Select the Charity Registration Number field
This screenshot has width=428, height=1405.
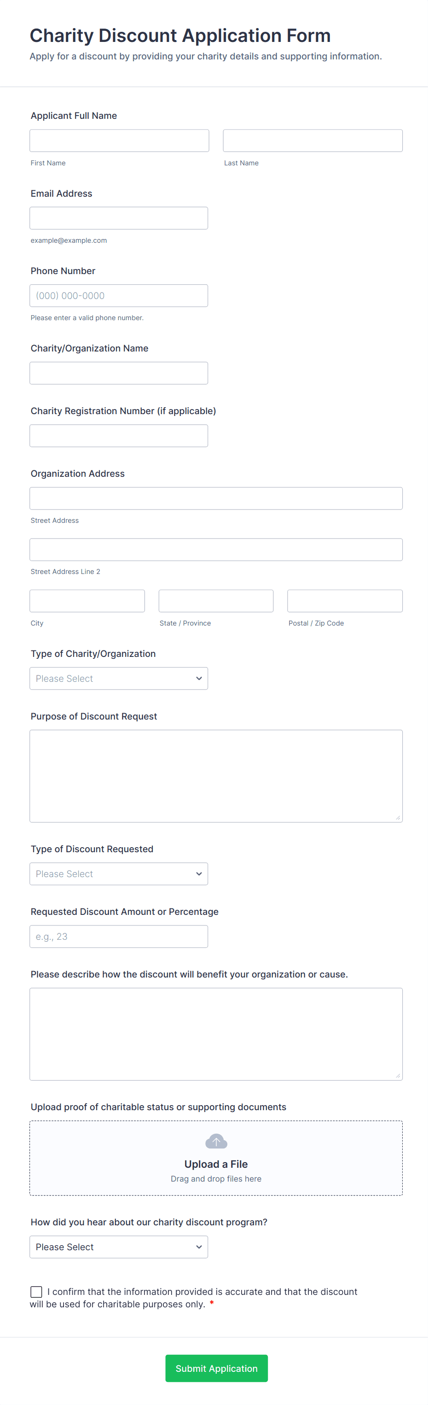pos(118,436)
